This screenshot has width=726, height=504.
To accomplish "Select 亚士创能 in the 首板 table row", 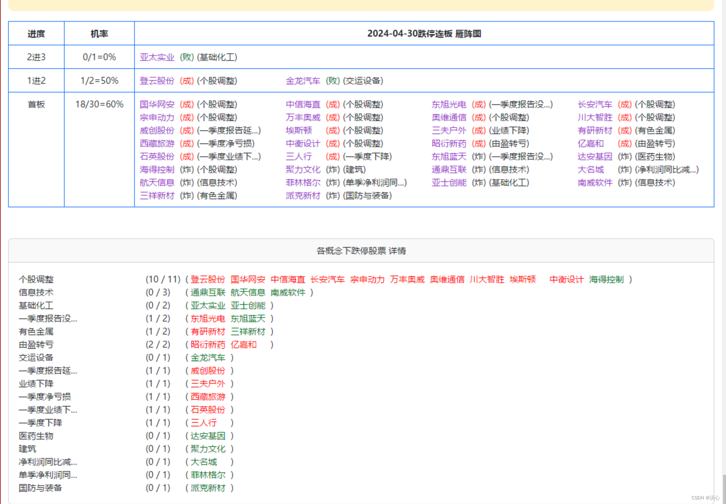I will pyautogui.click(x=449, y=182).
